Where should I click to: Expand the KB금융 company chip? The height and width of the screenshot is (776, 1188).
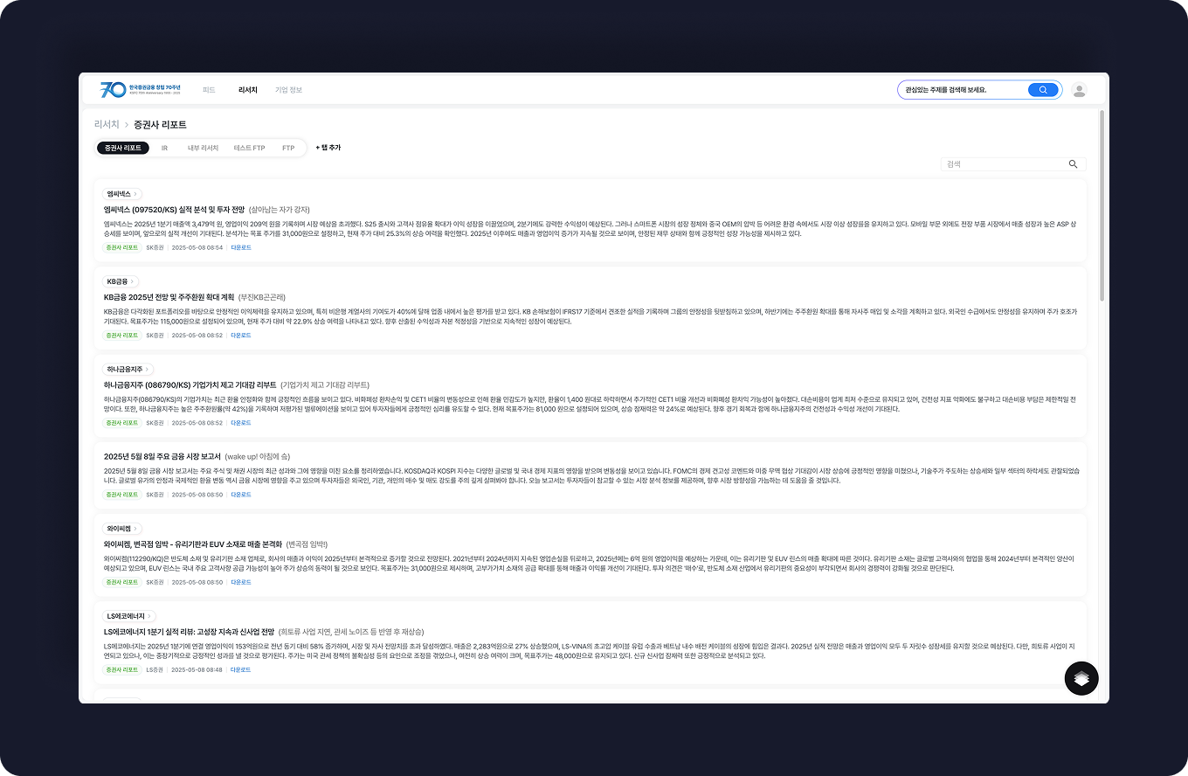point(121,281)
